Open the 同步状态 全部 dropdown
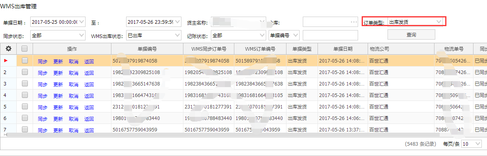The height and width of the screenshot is (156, 487). (82, 36)
